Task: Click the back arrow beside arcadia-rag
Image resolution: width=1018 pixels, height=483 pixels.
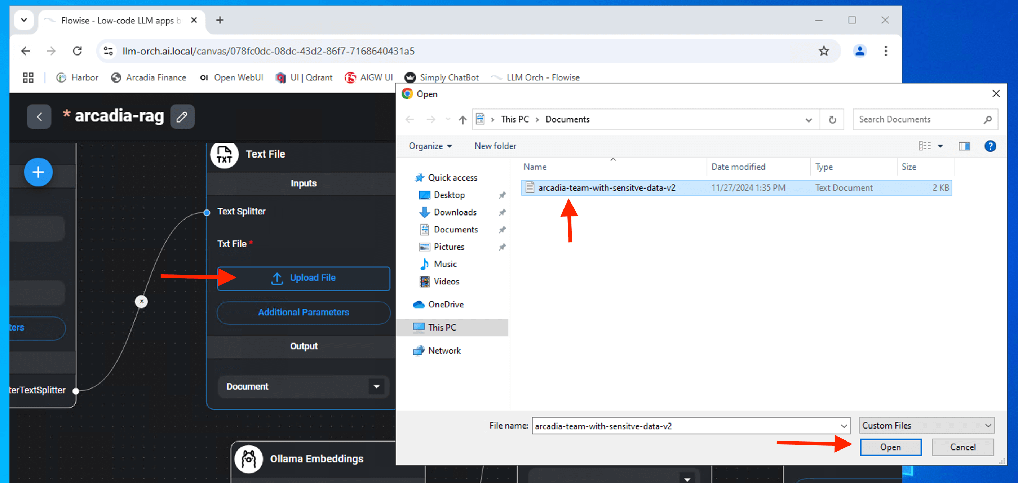Action: point(39,117)
